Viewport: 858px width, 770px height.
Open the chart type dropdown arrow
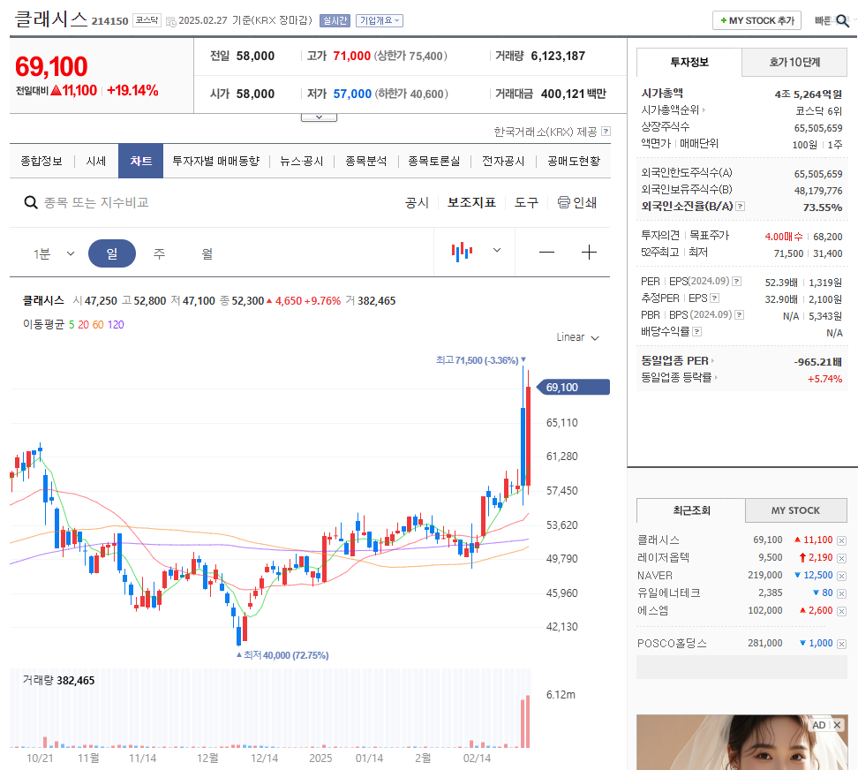pyautogui.click(x=497, y=250)
